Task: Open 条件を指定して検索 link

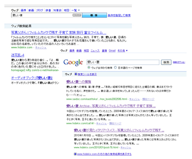Action: tap(119, 15)
